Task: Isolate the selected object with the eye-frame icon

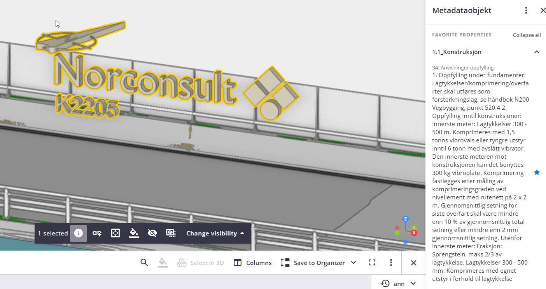Action: [x=171, y=233]
